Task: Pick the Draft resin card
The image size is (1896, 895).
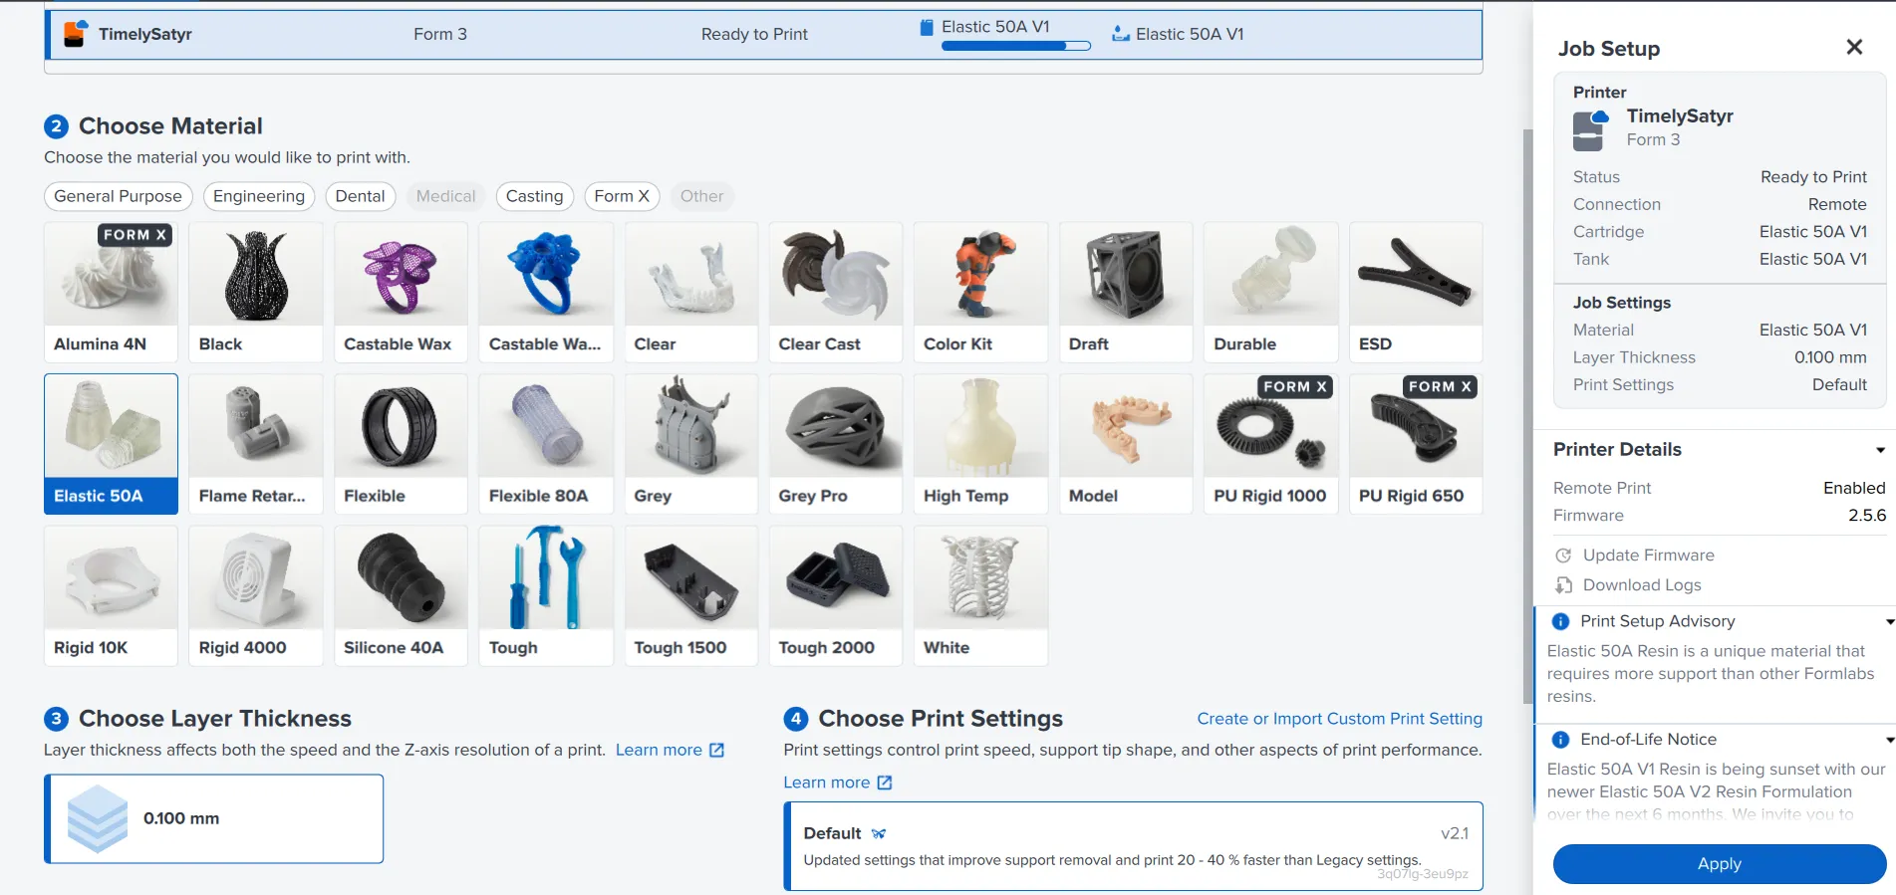Action: point(1126,292)
